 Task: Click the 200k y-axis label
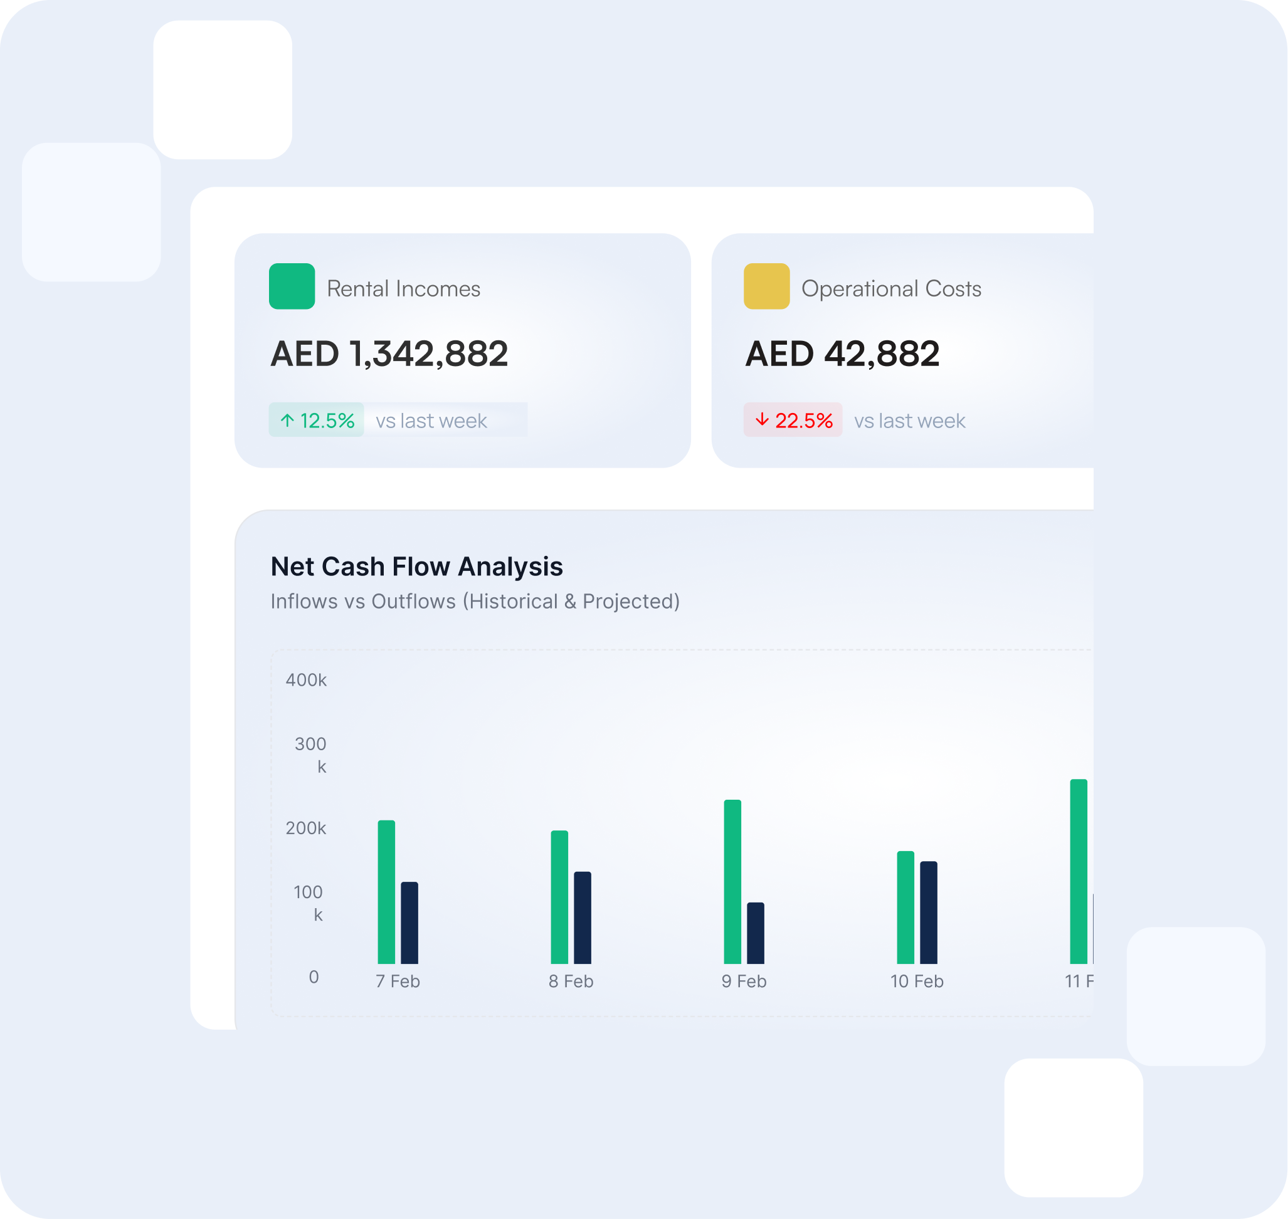(306, 829)
